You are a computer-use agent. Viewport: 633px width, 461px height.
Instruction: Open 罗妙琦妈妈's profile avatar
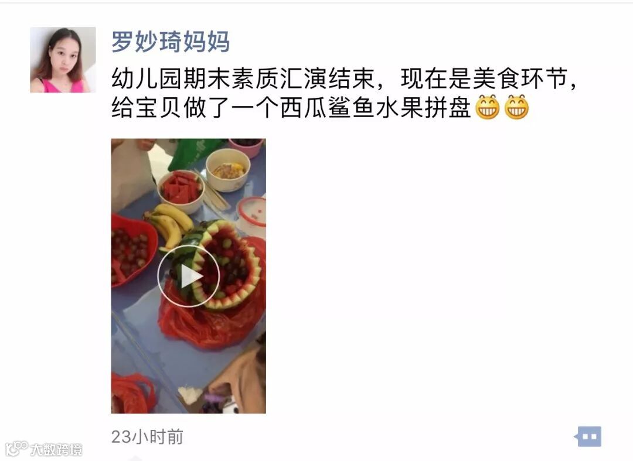63,60
